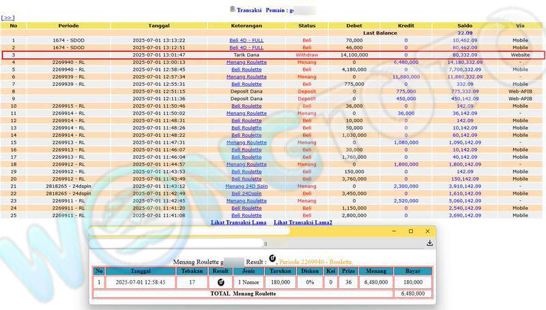Open Beli 4D - FULL in row 1
The height and width of the screenshot is (310, 546).
coord(246,40)
